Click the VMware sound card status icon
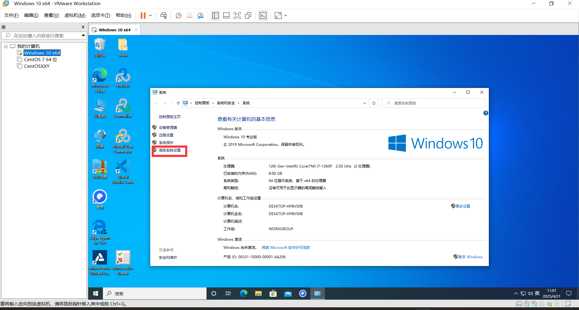The width and height of the screenshot is (579, 310). point(549,304)
